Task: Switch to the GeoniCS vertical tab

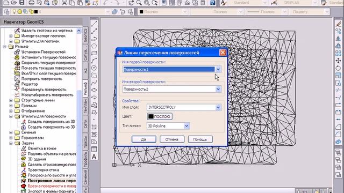Action: (x=85, y=35)
